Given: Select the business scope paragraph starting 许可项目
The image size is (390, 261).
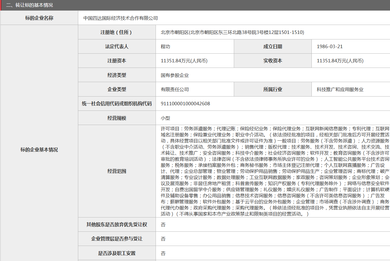Looking at the screenshot, I should (x=275, y=171).
